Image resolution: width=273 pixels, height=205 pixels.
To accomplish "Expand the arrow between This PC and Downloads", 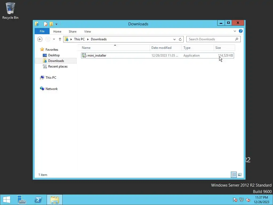I will click(88, 39).
